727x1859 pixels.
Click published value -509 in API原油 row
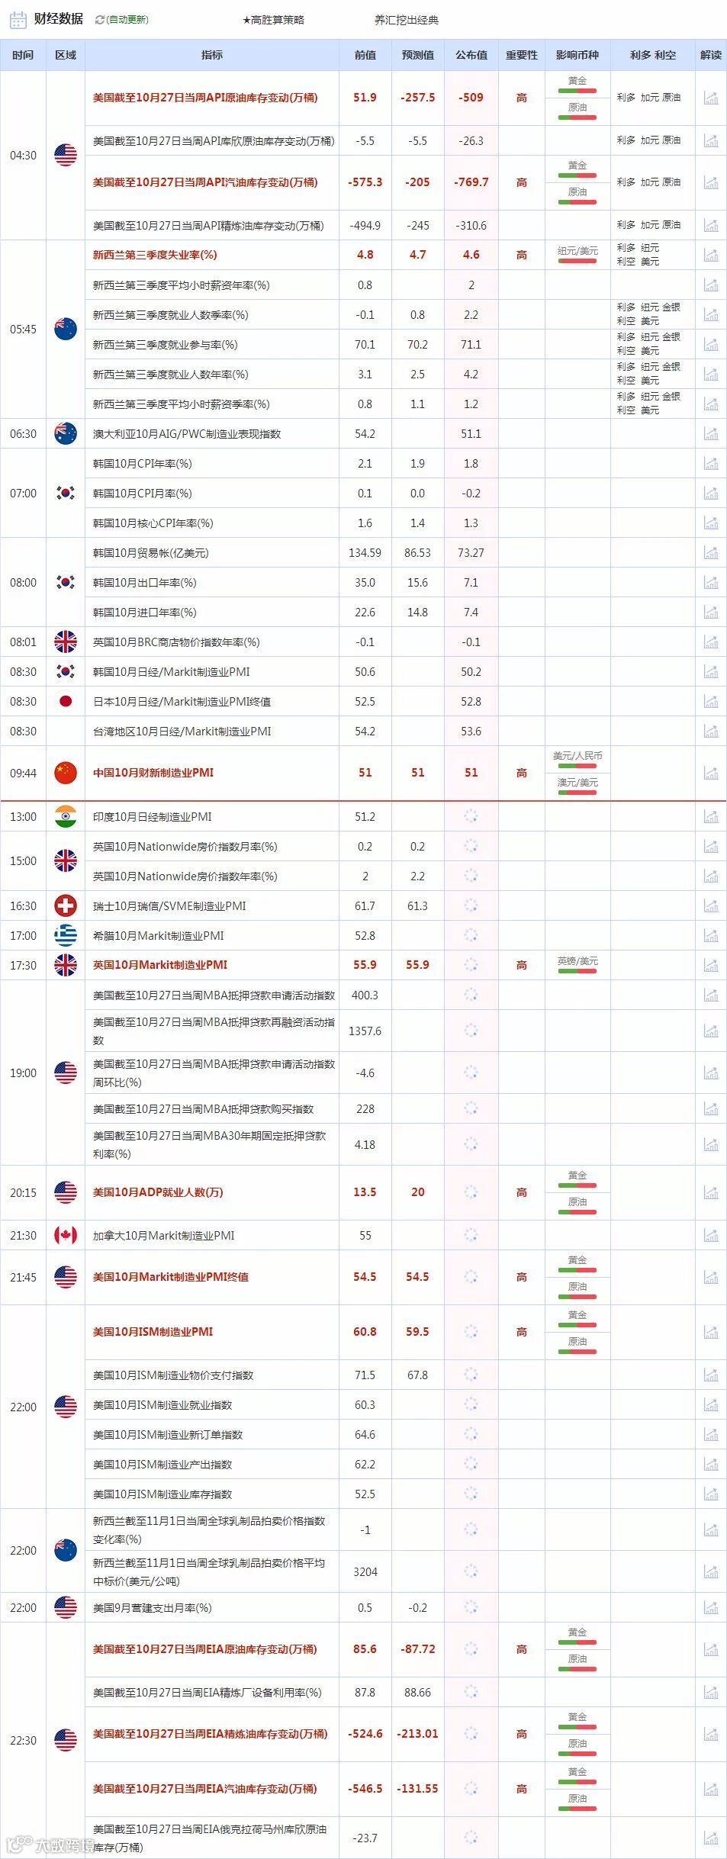(x=471, y=98)
